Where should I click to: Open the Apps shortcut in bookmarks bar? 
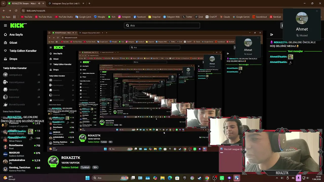[x=6, y=17]
